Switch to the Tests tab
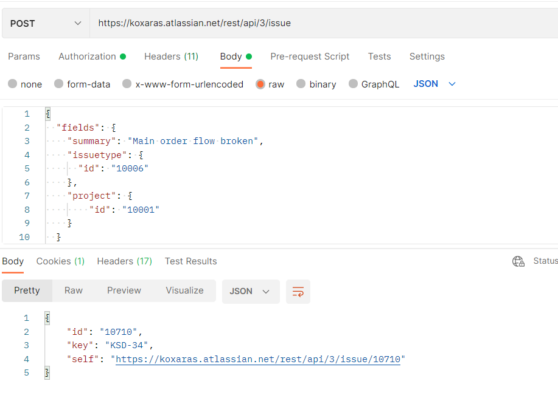558x412 pixels. click(x=379, y=57)
